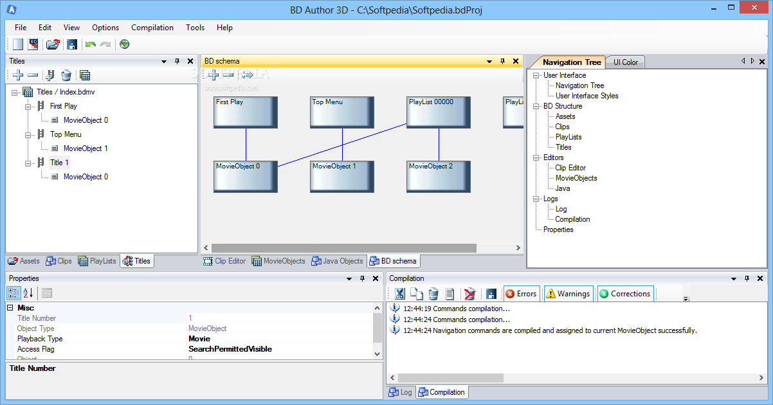Collapse the Misc category in Properties
773x405 pixels.
click(10, 308)
